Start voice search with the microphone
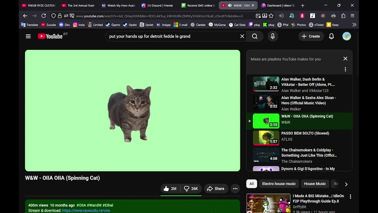Viewport: 378px width, 213px height. (273, 36)
